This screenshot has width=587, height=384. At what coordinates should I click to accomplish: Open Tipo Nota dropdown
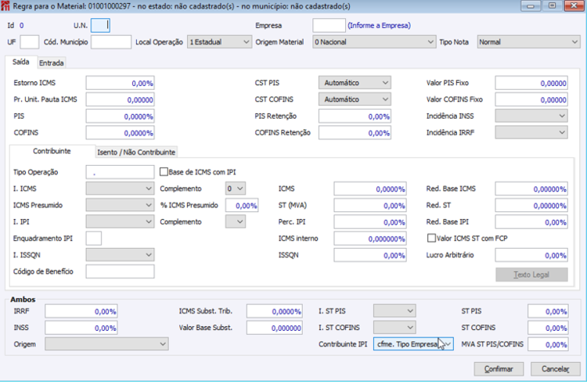(x=528, y=42)
